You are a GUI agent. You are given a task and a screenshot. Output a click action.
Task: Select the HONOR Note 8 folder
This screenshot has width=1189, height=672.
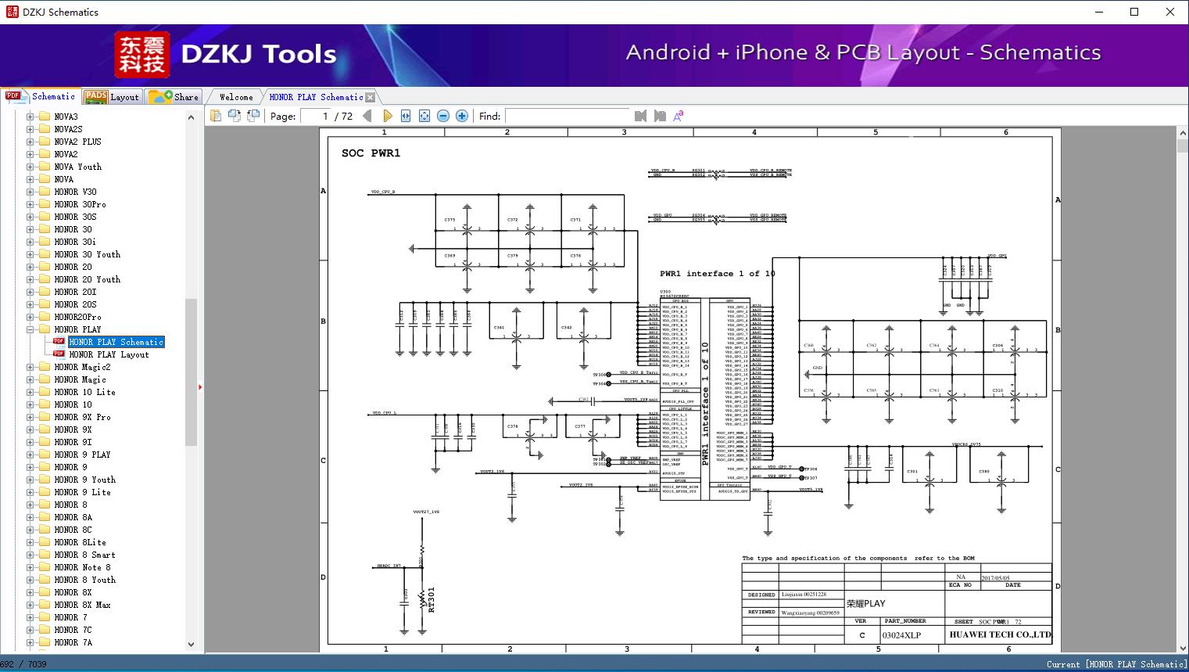tap(82, 567)
